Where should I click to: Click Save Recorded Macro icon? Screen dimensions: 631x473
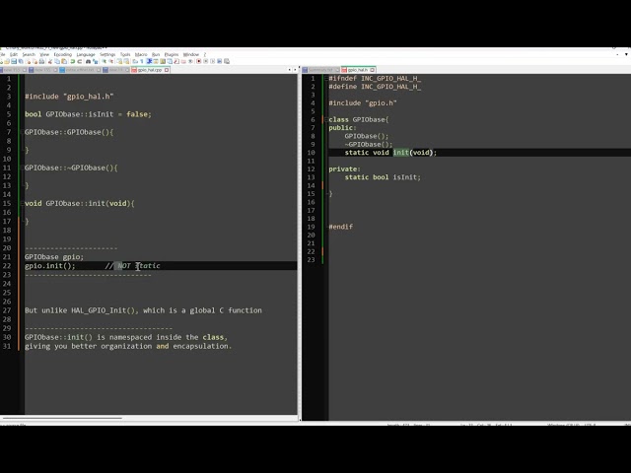pyautogui.click(x=227, y=61)
